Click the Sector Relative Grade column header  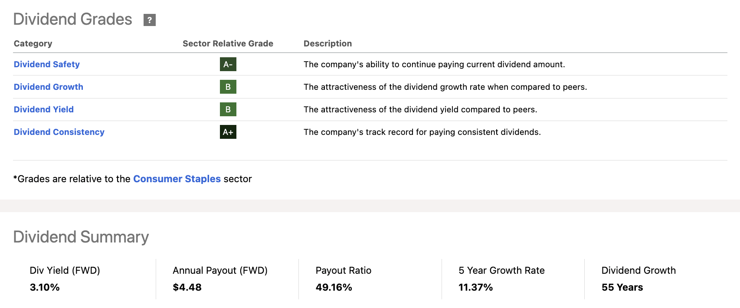pos(228,43)
